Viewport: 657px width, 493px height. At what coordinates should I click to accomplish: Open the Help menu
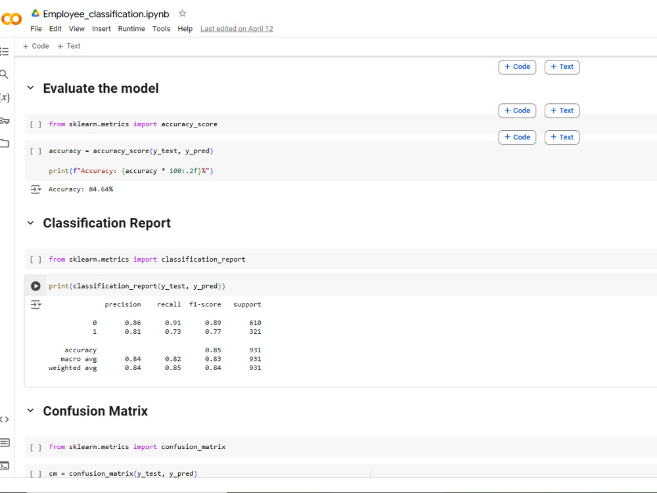[x=185, y=28]
